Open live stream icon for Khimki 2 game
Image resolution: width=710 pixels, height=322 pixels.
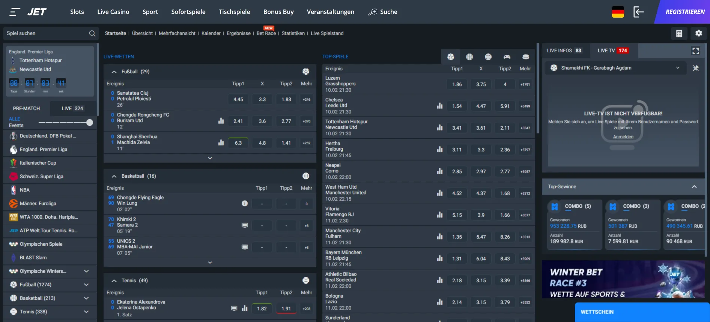(x=245, y=225)
